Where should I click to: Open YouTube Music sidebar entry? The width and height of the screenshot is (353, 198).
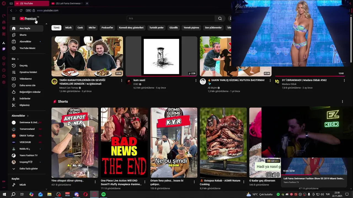pos(27,48)
